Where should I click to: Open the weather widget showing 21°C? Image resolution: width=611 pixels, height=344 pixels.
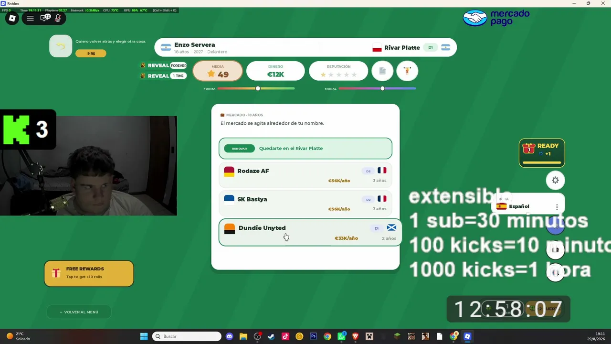click(x=18, y=336)
